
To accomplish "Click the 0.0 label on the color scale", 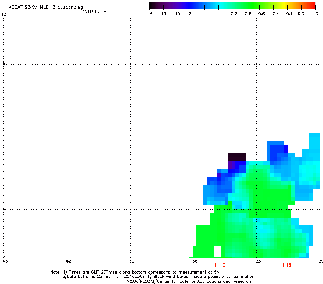I will click(x=301, y=14).
